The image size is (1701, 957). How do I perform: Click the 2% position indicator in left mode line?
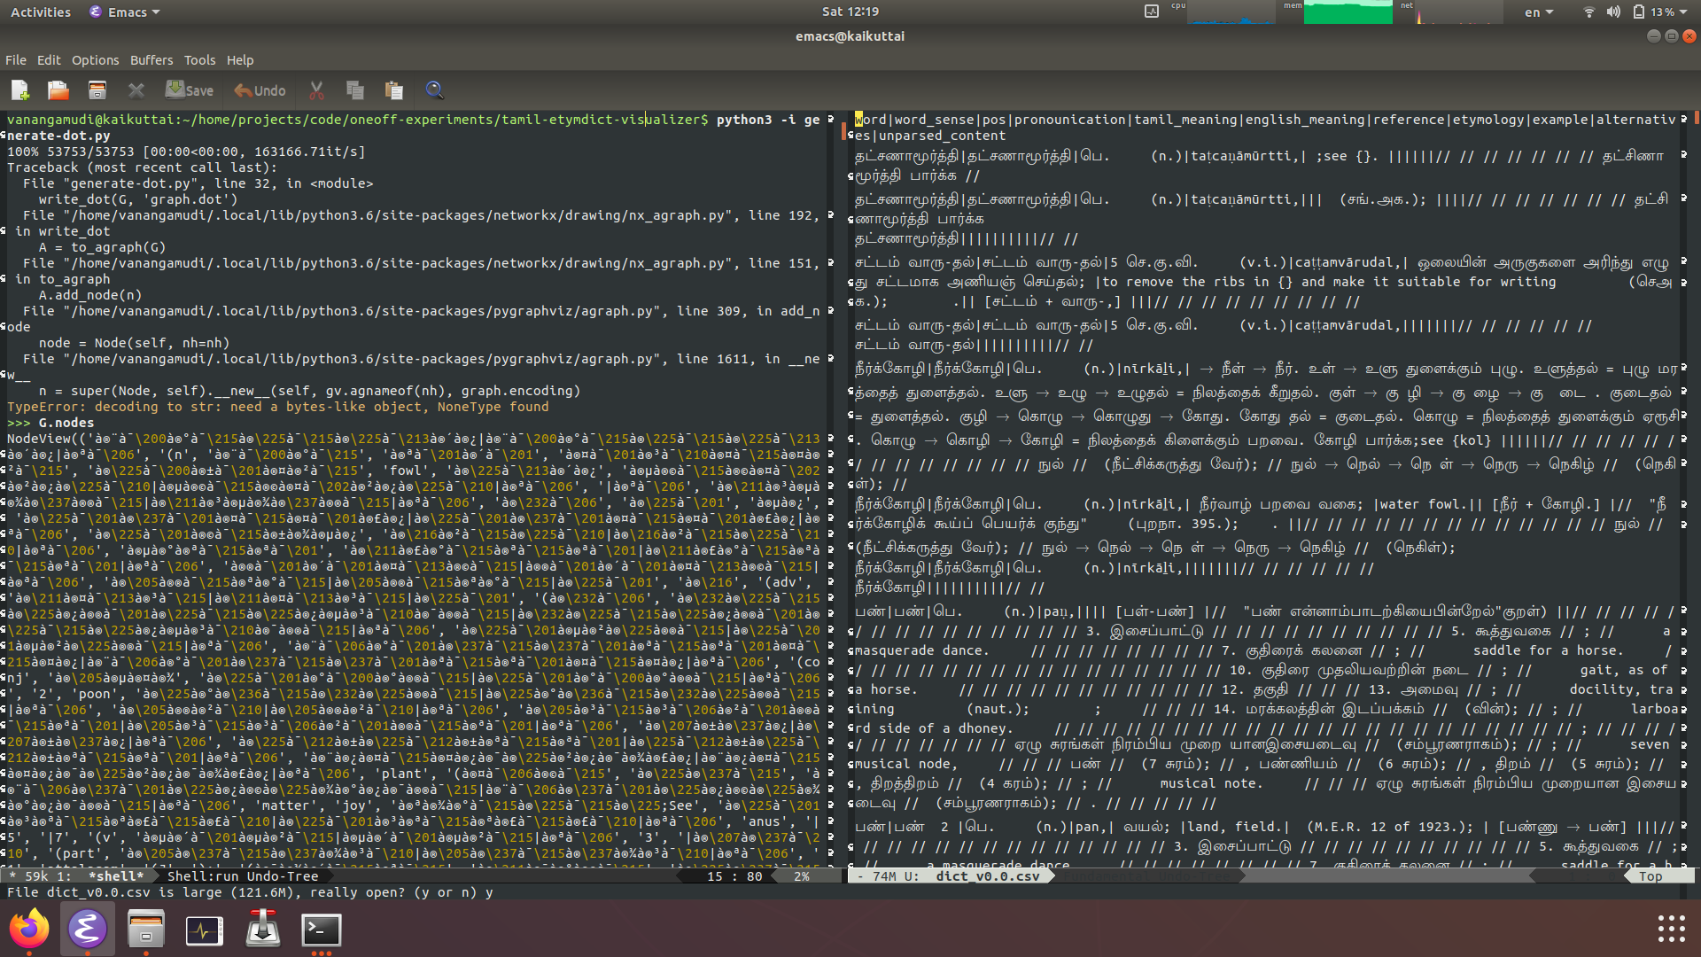802,876
